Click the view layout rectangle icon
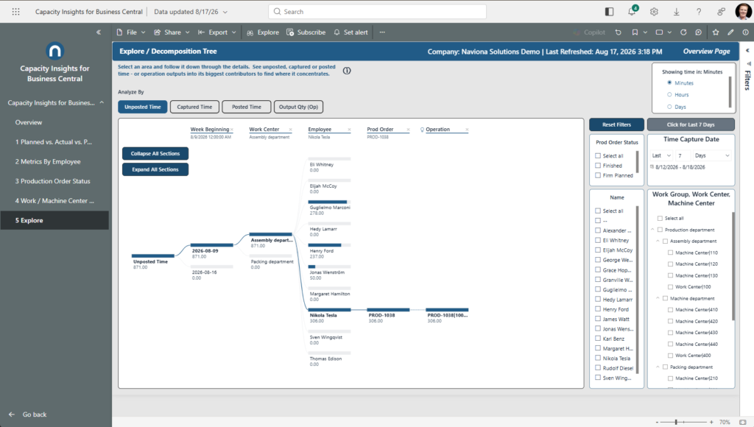This screenshot has height=427, width=754. coord(659,32)
